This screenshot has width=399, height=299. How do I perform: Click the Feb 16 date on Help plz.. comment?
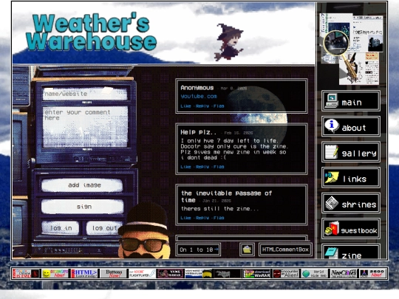click(x=239, y=133)
